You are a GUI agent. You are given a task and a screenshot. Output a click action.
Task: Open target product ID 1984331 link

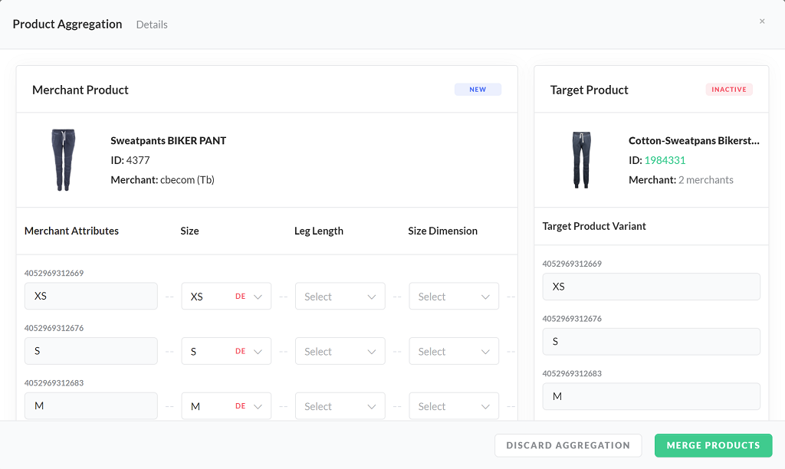click(665, 160)
